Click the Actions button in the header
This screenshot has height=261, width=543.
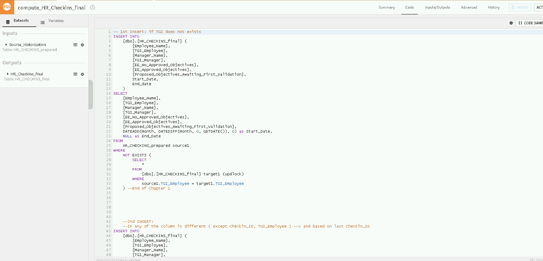[x=539, y=7]
